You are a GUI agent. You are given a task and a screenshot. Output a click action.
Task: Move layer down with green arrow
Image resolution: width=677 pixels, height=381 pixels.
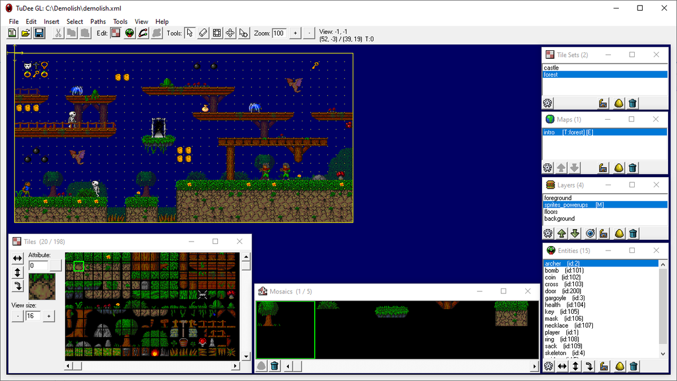click(x=575, y=233)
